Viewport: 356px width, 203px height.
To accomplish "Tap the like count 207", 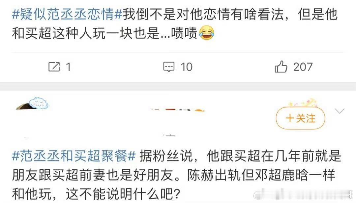I will 303,67.
